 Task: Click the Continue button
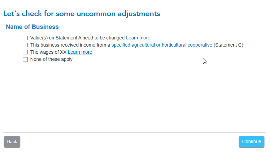[x=251, y=142]
